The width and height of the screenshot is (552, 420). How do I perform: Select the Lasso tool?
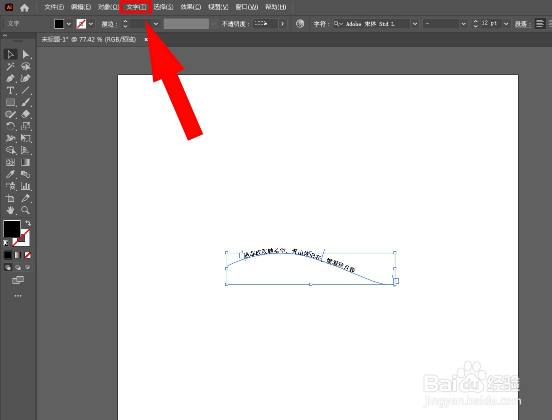(x=26, y=66)
